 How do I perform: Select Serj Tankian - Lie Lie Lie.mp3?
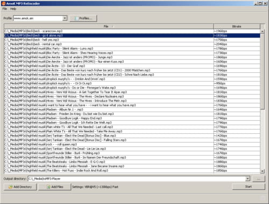pos(132,149)
